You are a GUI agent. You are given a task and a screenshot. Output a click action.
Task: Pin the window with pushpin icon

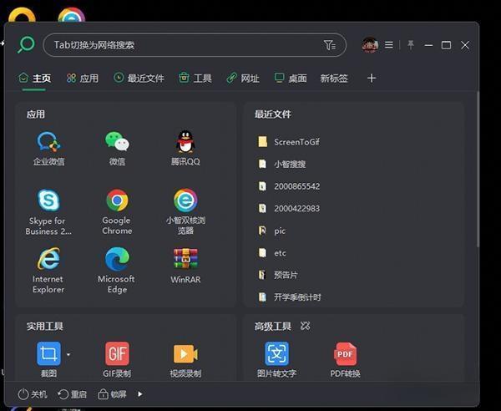(411, 45)
